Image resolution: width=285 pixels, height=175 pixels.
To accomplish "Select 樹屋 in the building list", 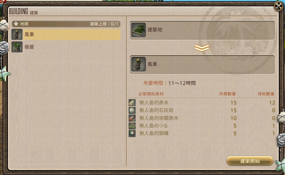I will 66,47.
